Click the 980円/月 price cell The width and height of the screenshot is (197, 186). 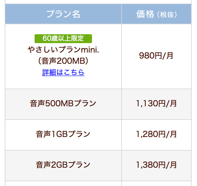point(156,56)
